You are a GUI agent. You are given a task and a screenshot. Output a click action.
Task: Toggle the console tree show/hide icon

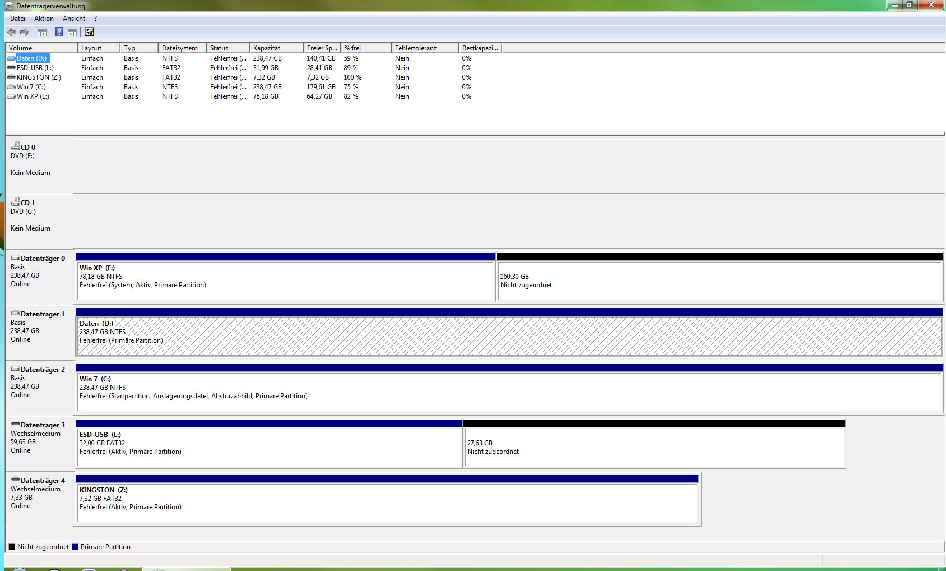(42, 33)
